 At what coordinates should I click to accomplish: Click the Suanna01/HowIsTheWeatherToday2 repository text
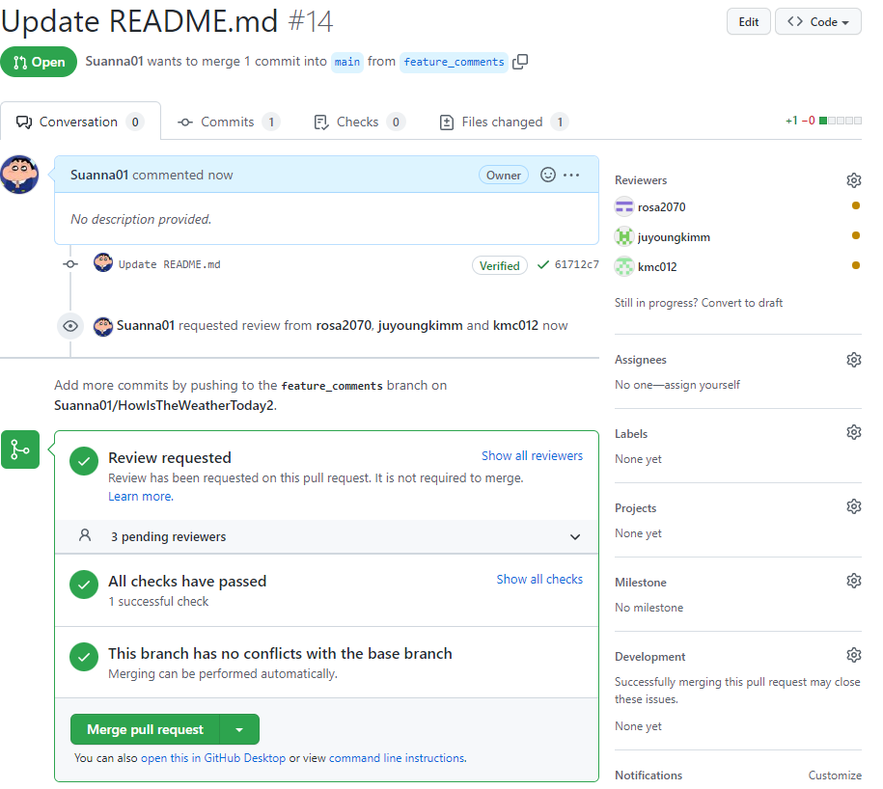[164, 406]
